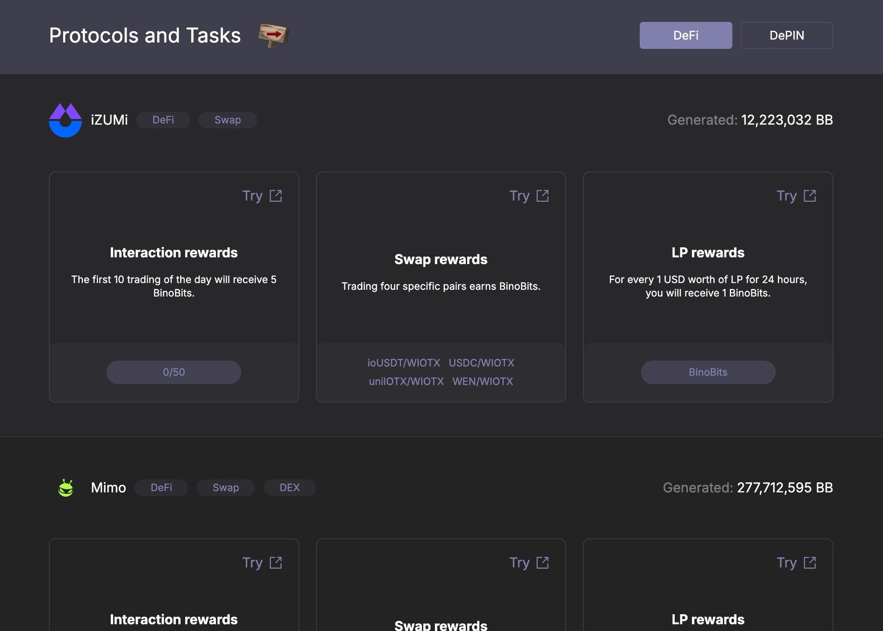Click the Mimo alien logo icon
Image resolution: width=883 pixels, height=631 pixels.
pyautogui.click(x=66, y=488)
